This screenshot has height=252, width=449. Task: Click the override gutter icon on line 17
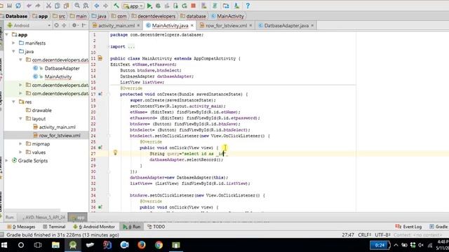pyautogui.click(x=100, y=94)
